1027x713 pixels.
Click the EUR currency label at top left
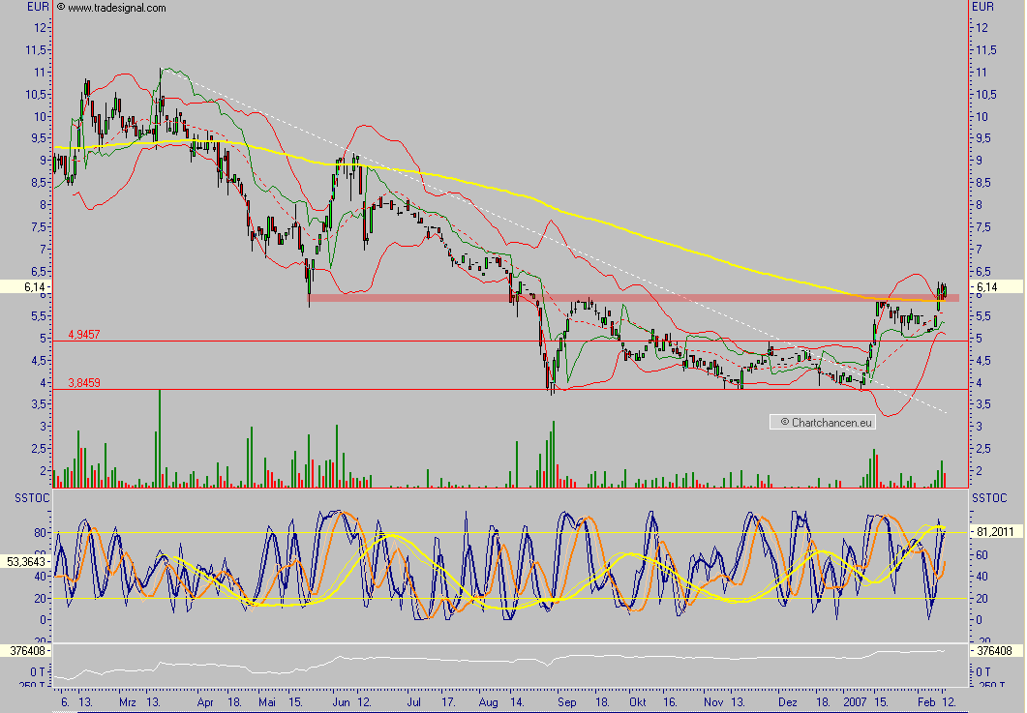pyautogui.click(x=39, y=7)
